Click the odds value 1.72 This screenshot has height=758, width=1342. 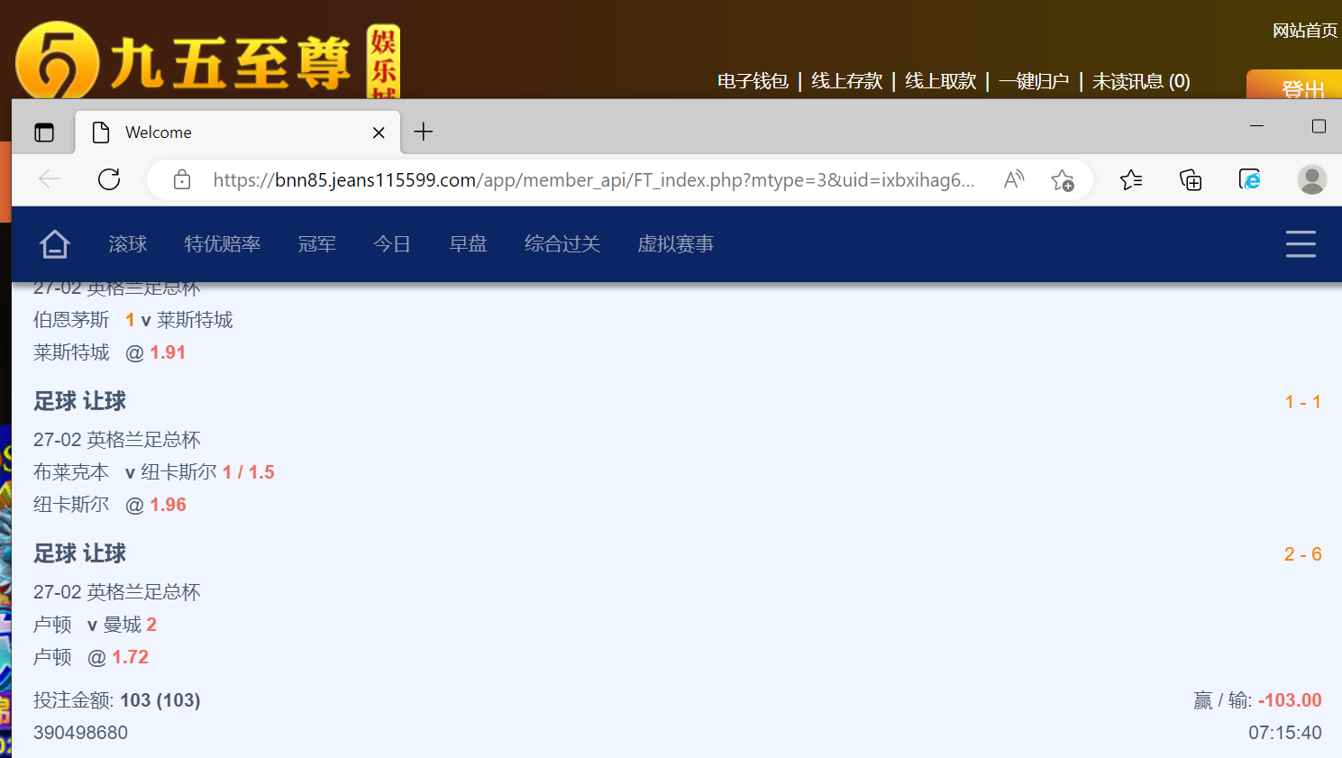[130, 657]
